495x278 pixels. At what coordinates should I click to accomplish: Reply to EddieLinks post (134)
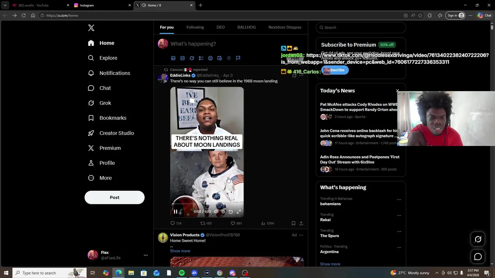point(176,223)
